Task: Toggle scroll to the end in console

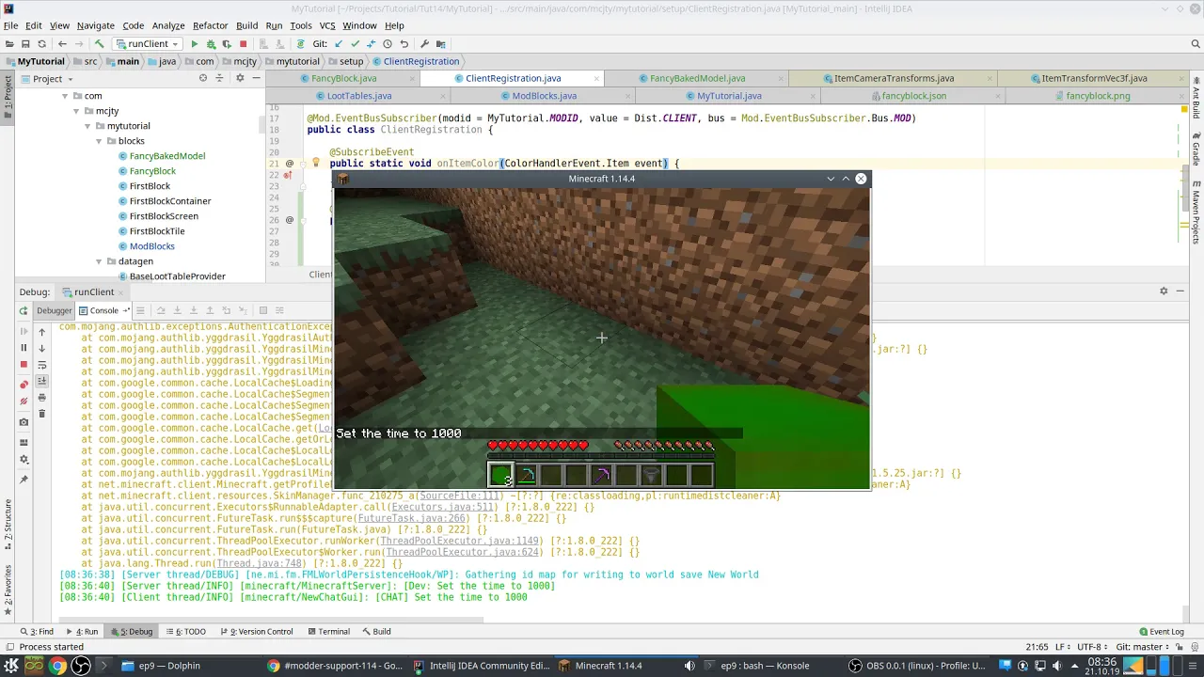Action: click(x=41, y=381)
